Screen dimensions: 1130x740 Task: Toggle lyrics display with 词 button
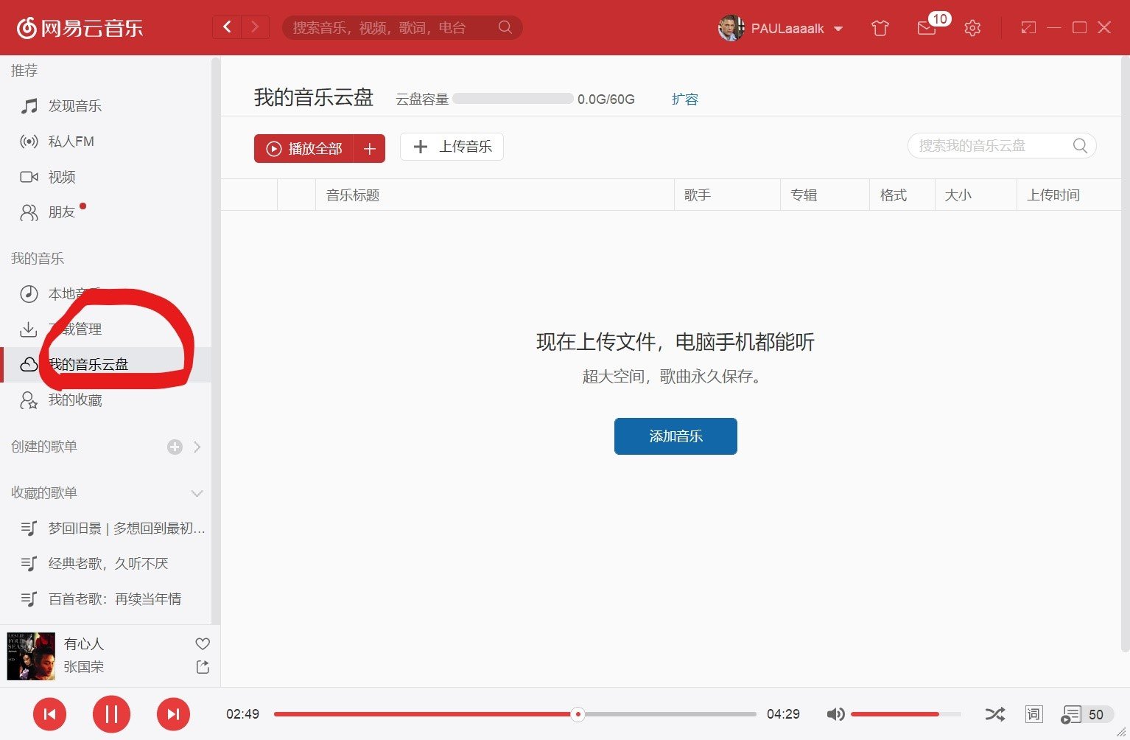click(1034, 713)
